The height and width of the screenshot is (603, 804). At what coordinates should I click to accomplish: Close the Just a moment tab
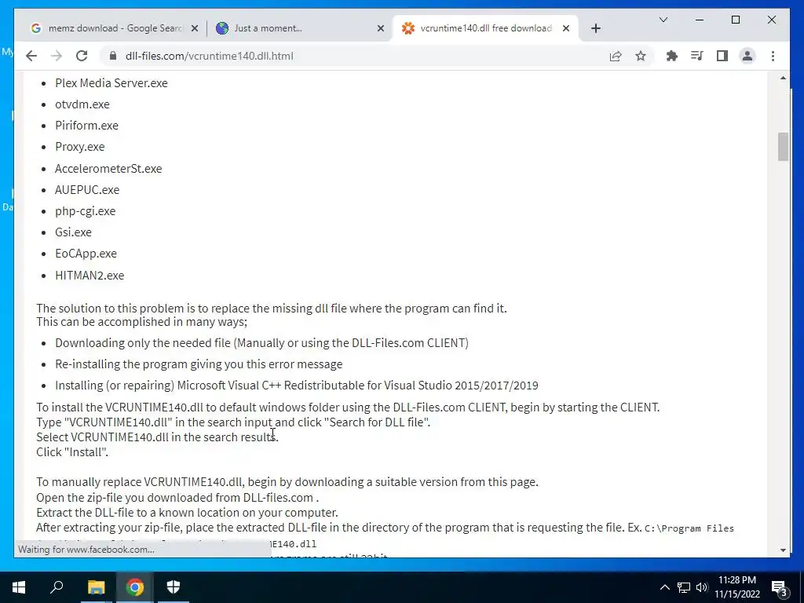click(x=381, y=28)
